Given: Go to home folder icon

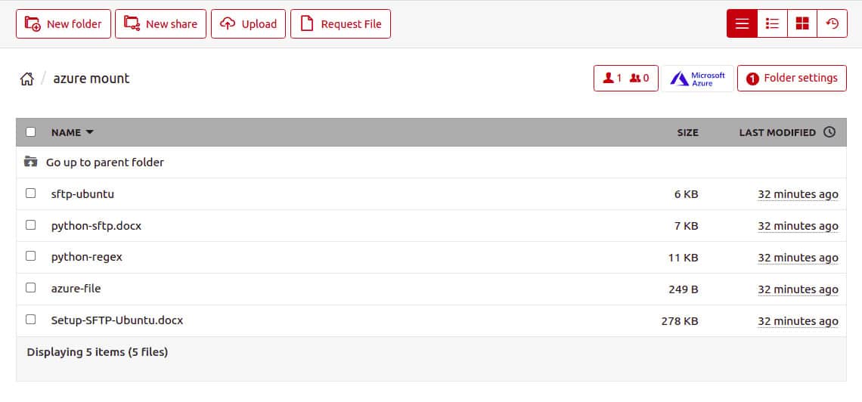Looking at the screenshot, I should click(27, 79).
